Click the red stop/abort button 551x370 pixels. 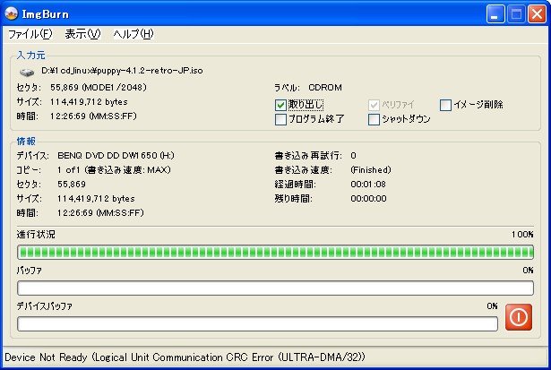519,317
